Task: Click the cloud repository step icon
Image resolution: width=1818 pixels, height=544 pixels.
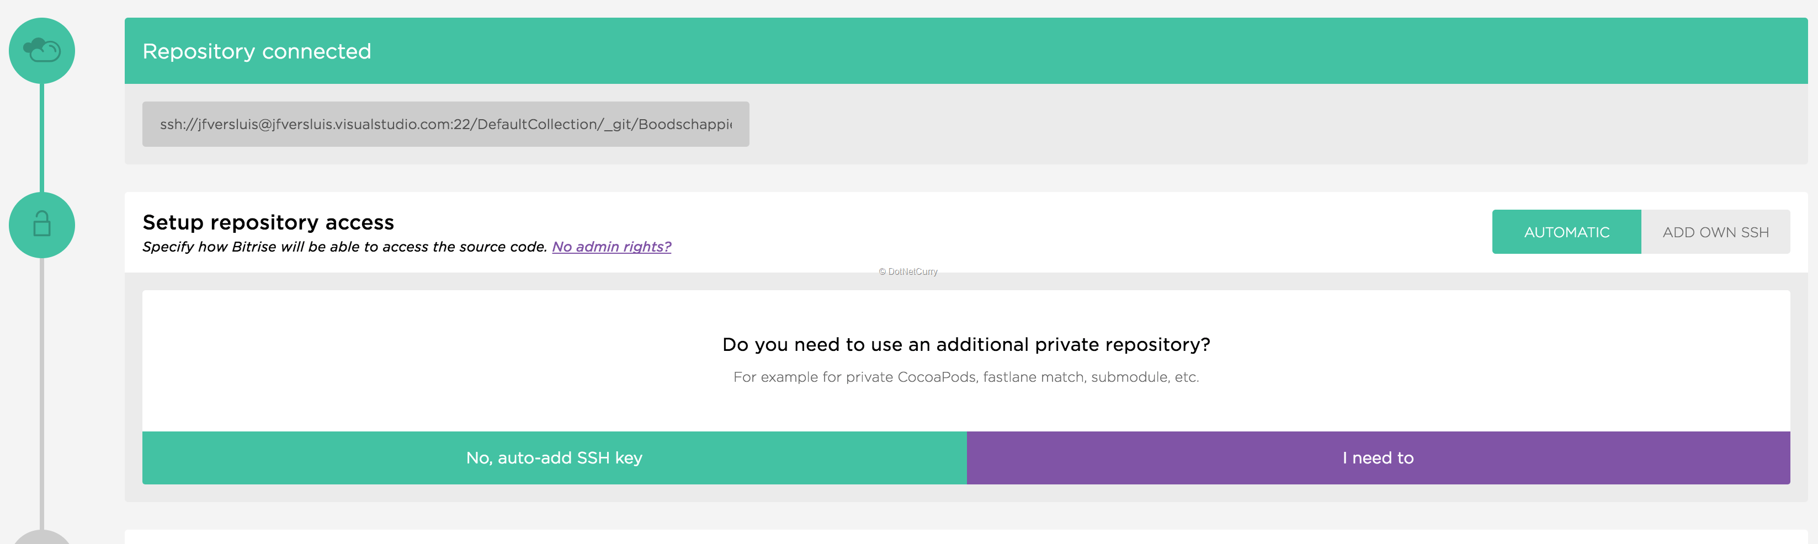Action: 41,51
